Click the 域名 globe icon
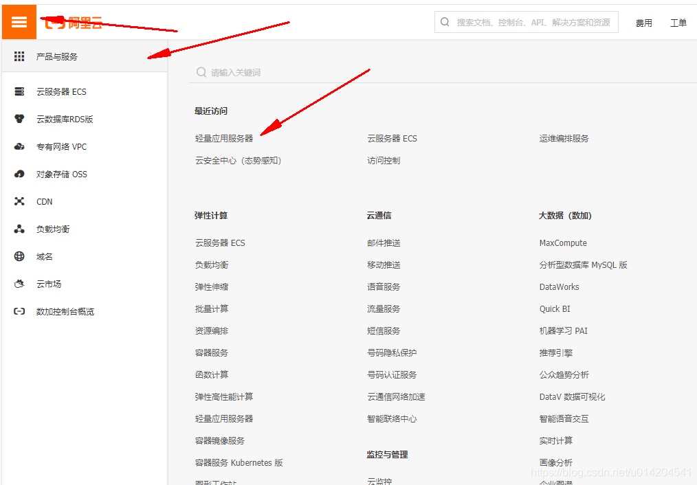This screenshot has height=485, width=697. pos(19,256)
